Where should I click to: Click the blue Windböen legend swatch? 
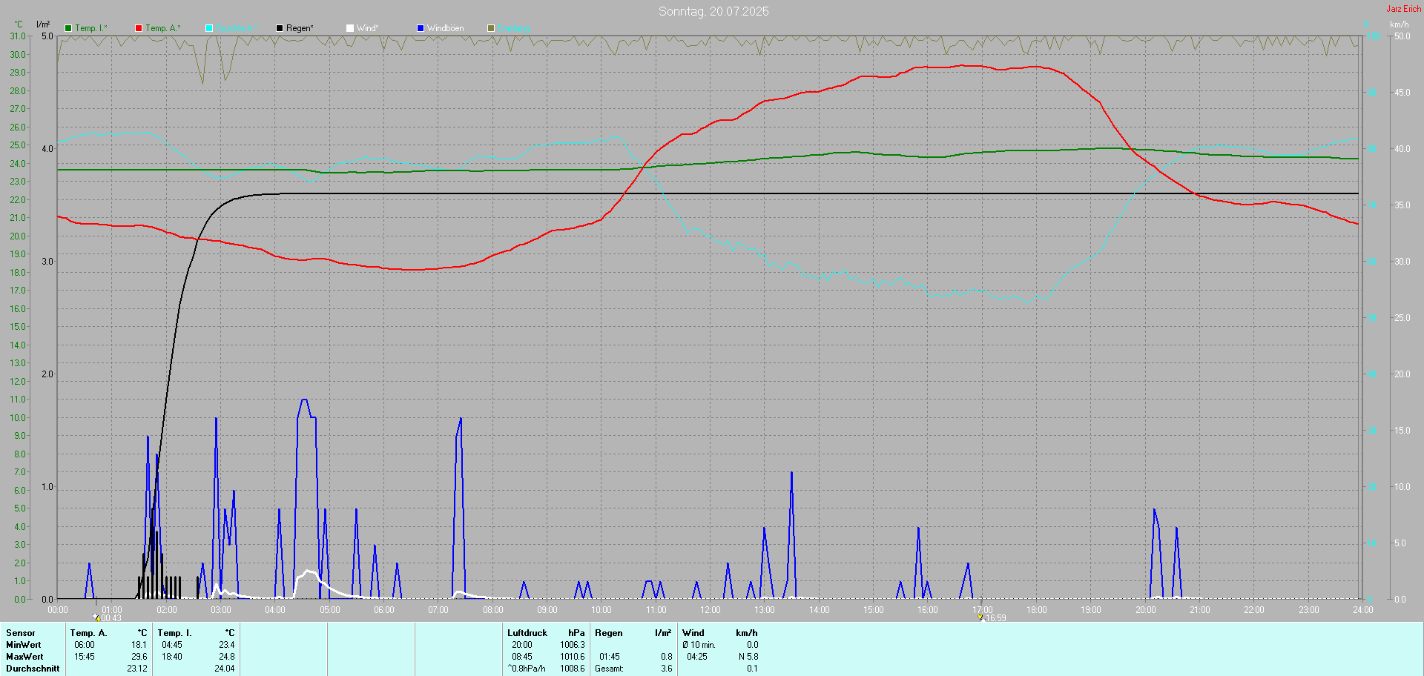tap(421, 28)
